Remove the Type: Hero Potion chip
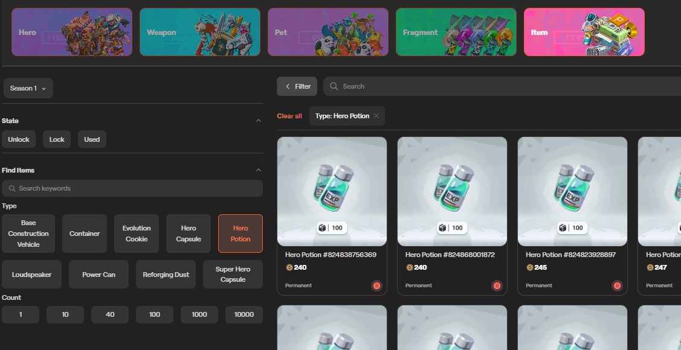681x350 pixels. 376,116
